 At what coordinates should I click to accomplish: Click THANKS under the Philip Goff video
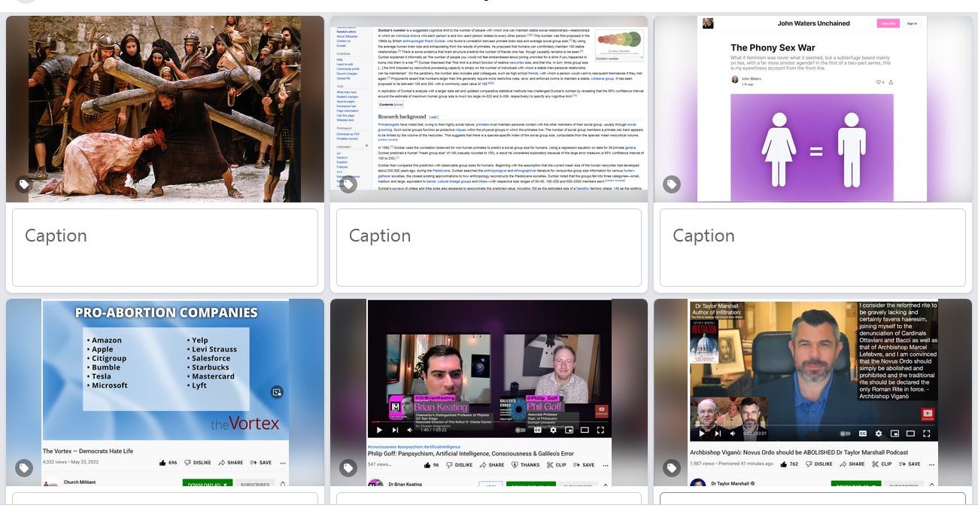pos(525,465)
